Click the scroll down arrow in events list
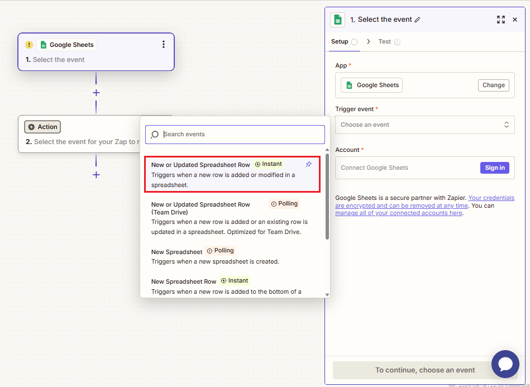Screen dimensions: 530x387 327,295
